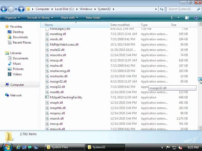Click file name mssprxy.dll
Viewport: 202px width, 151px height.
point(57,113)
